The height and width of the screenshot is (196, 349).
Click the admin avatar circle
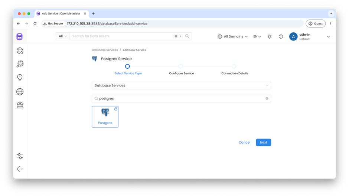click(x=293, y=36)
